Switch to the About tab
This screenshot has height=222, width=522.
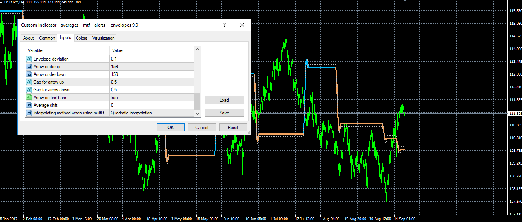[x=29, y=38]
